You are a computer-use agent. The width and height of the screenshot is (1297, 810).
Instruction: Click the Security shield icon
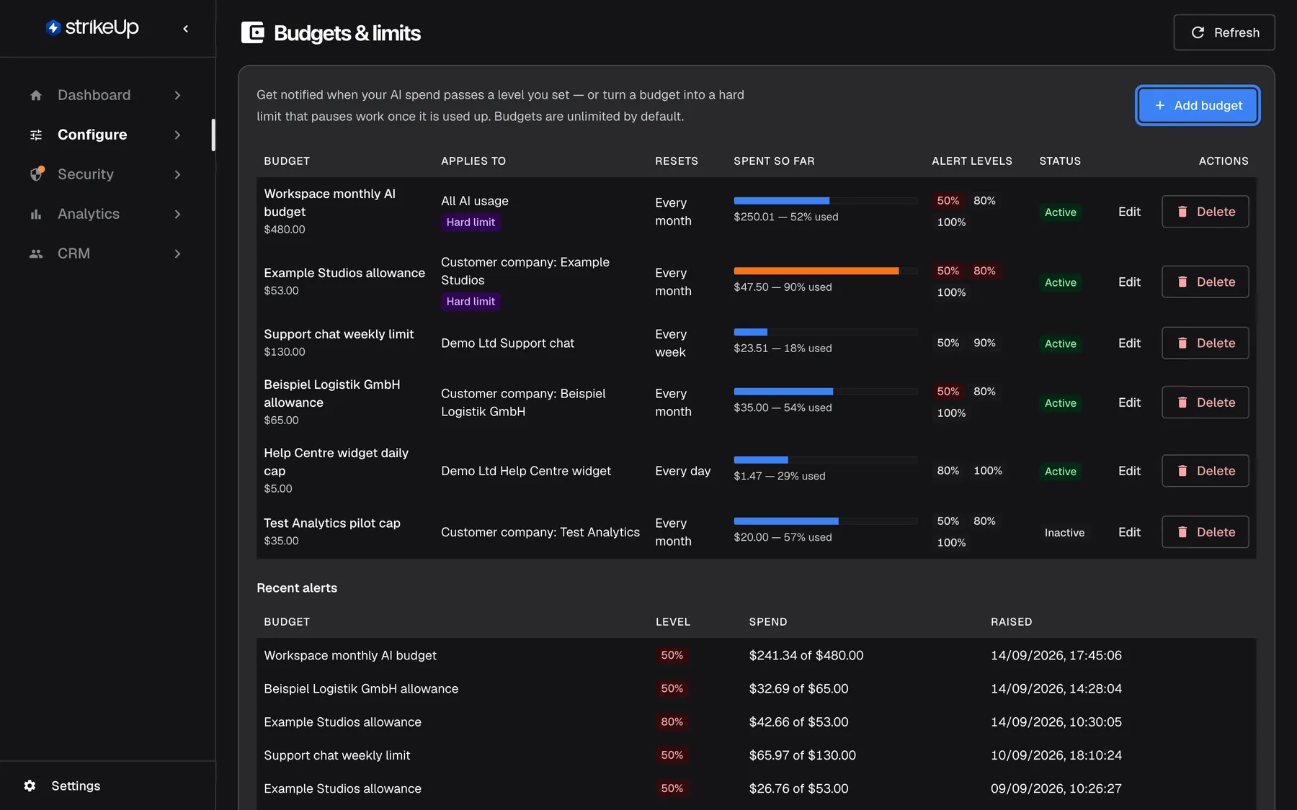point(37,174)
